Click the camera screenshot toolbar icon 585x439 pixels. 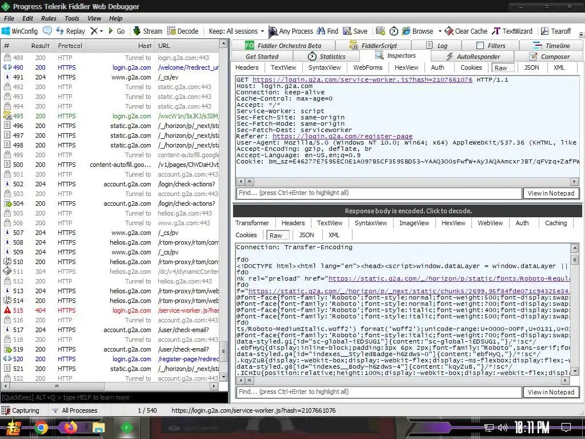click(380, 31)
